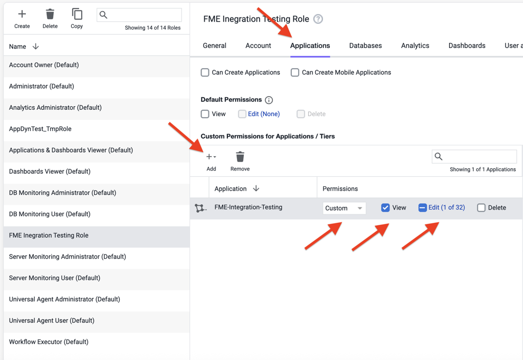This screenshot has height=360, width=523.
Task: Uncheck View for FME-Integration-Testing
Action: pos(385,208)
